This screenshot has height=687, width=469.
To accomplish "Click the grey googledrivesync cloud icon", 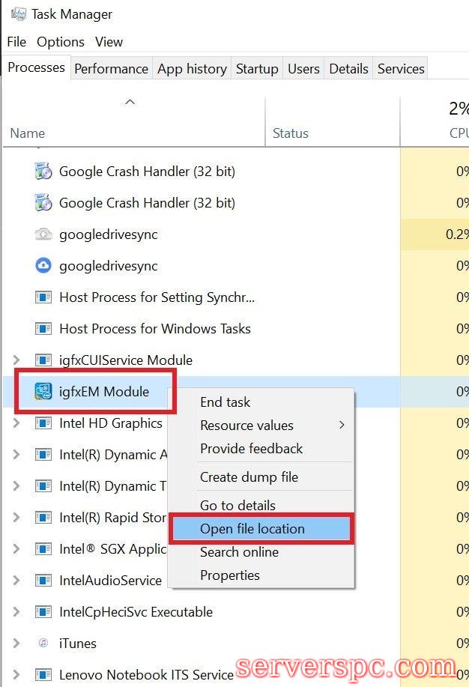I will click(x=43, y=234).
